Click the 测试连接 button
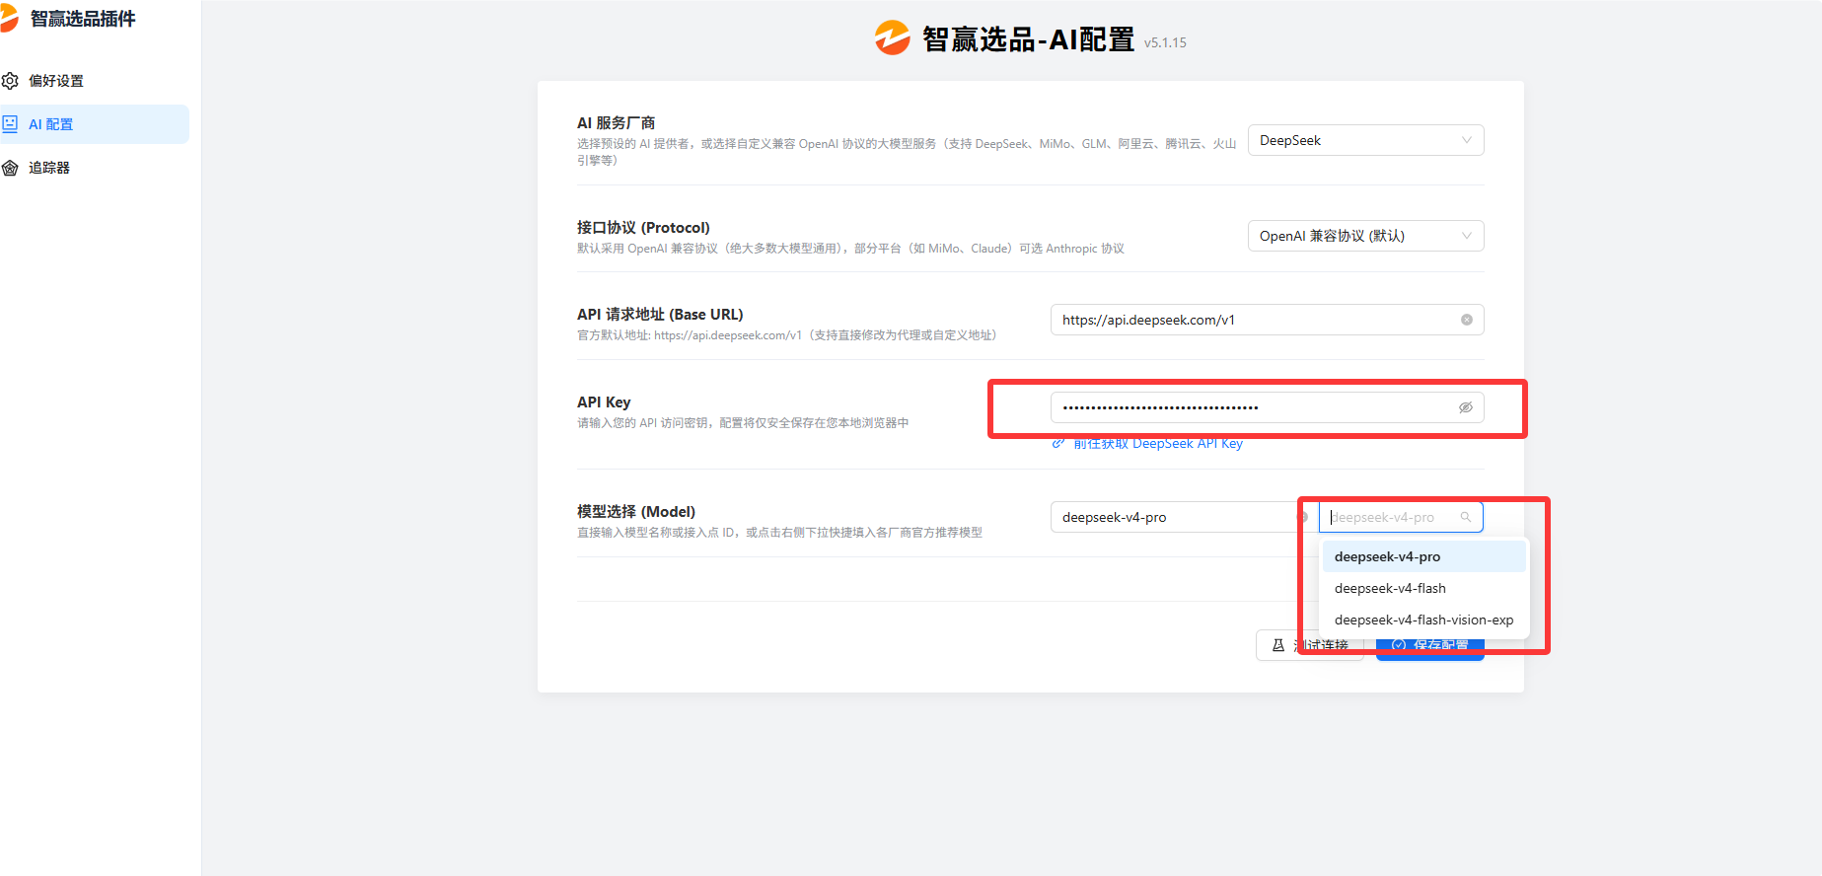This screenshot has width=1822, height=876. click(1309, 645)
